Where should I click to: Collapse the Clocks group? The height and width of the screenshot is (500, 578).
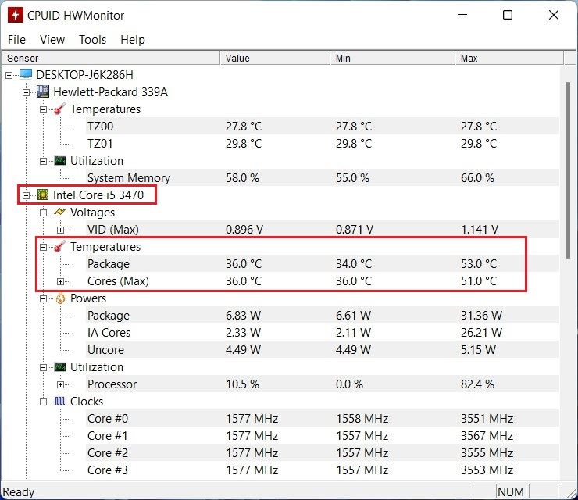point(43,402)
